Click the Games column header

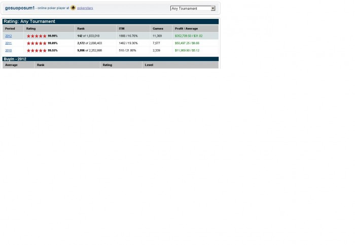pos(158,28)
